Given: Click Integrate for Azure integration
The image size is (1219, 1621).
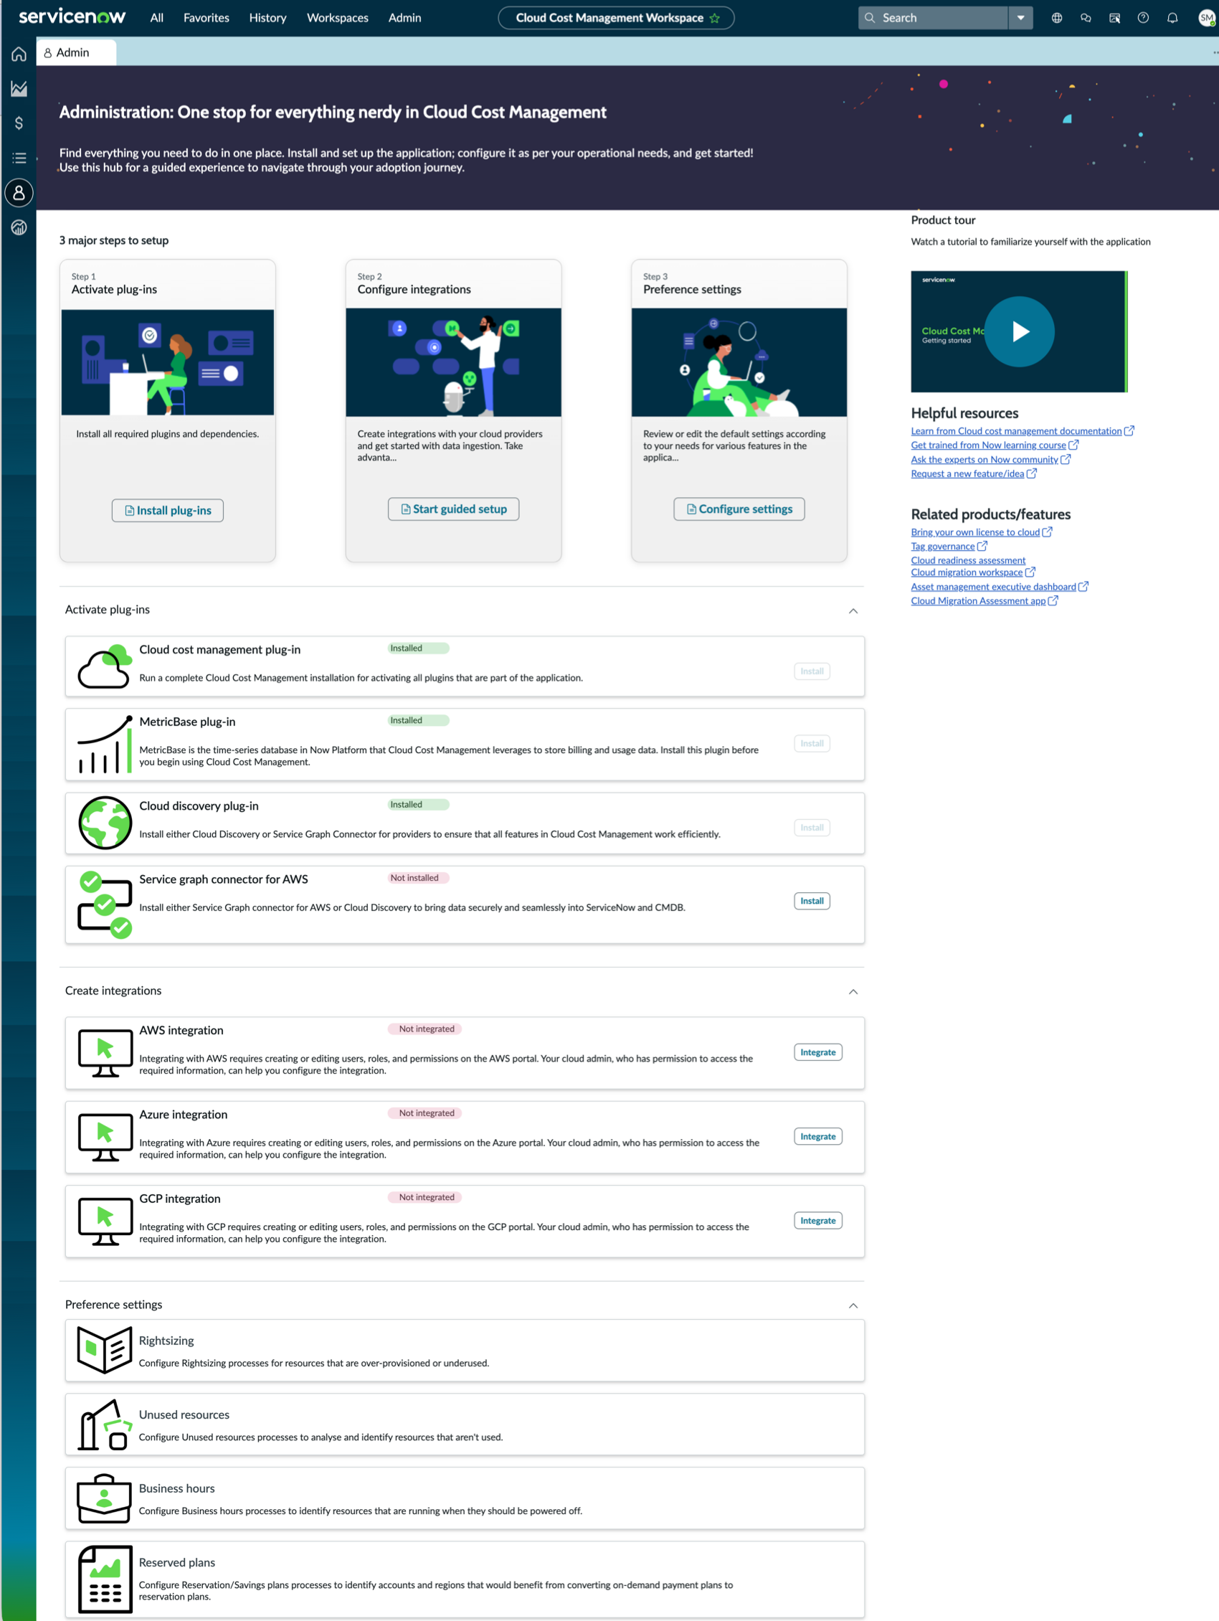Looking at the screenshot, I should (817, 1137).
